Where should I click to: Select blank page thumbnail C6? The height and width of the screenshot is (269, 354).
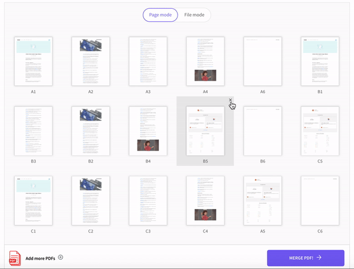pos(320,201)
